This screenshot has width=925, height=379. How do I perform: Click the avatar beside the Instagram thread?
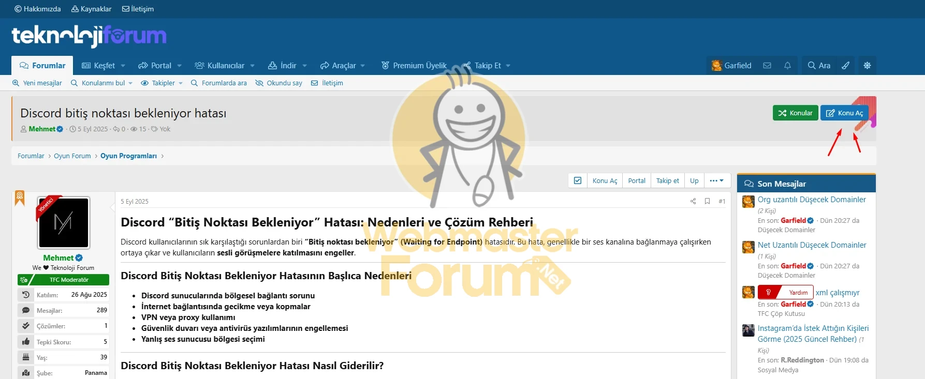[x=748, y=330]
